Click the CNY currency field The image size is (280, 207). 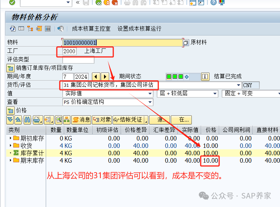coord(251,85)
